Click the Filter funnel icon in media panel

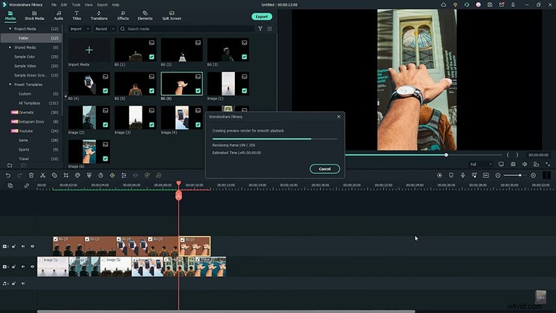[x=260, y=29]
